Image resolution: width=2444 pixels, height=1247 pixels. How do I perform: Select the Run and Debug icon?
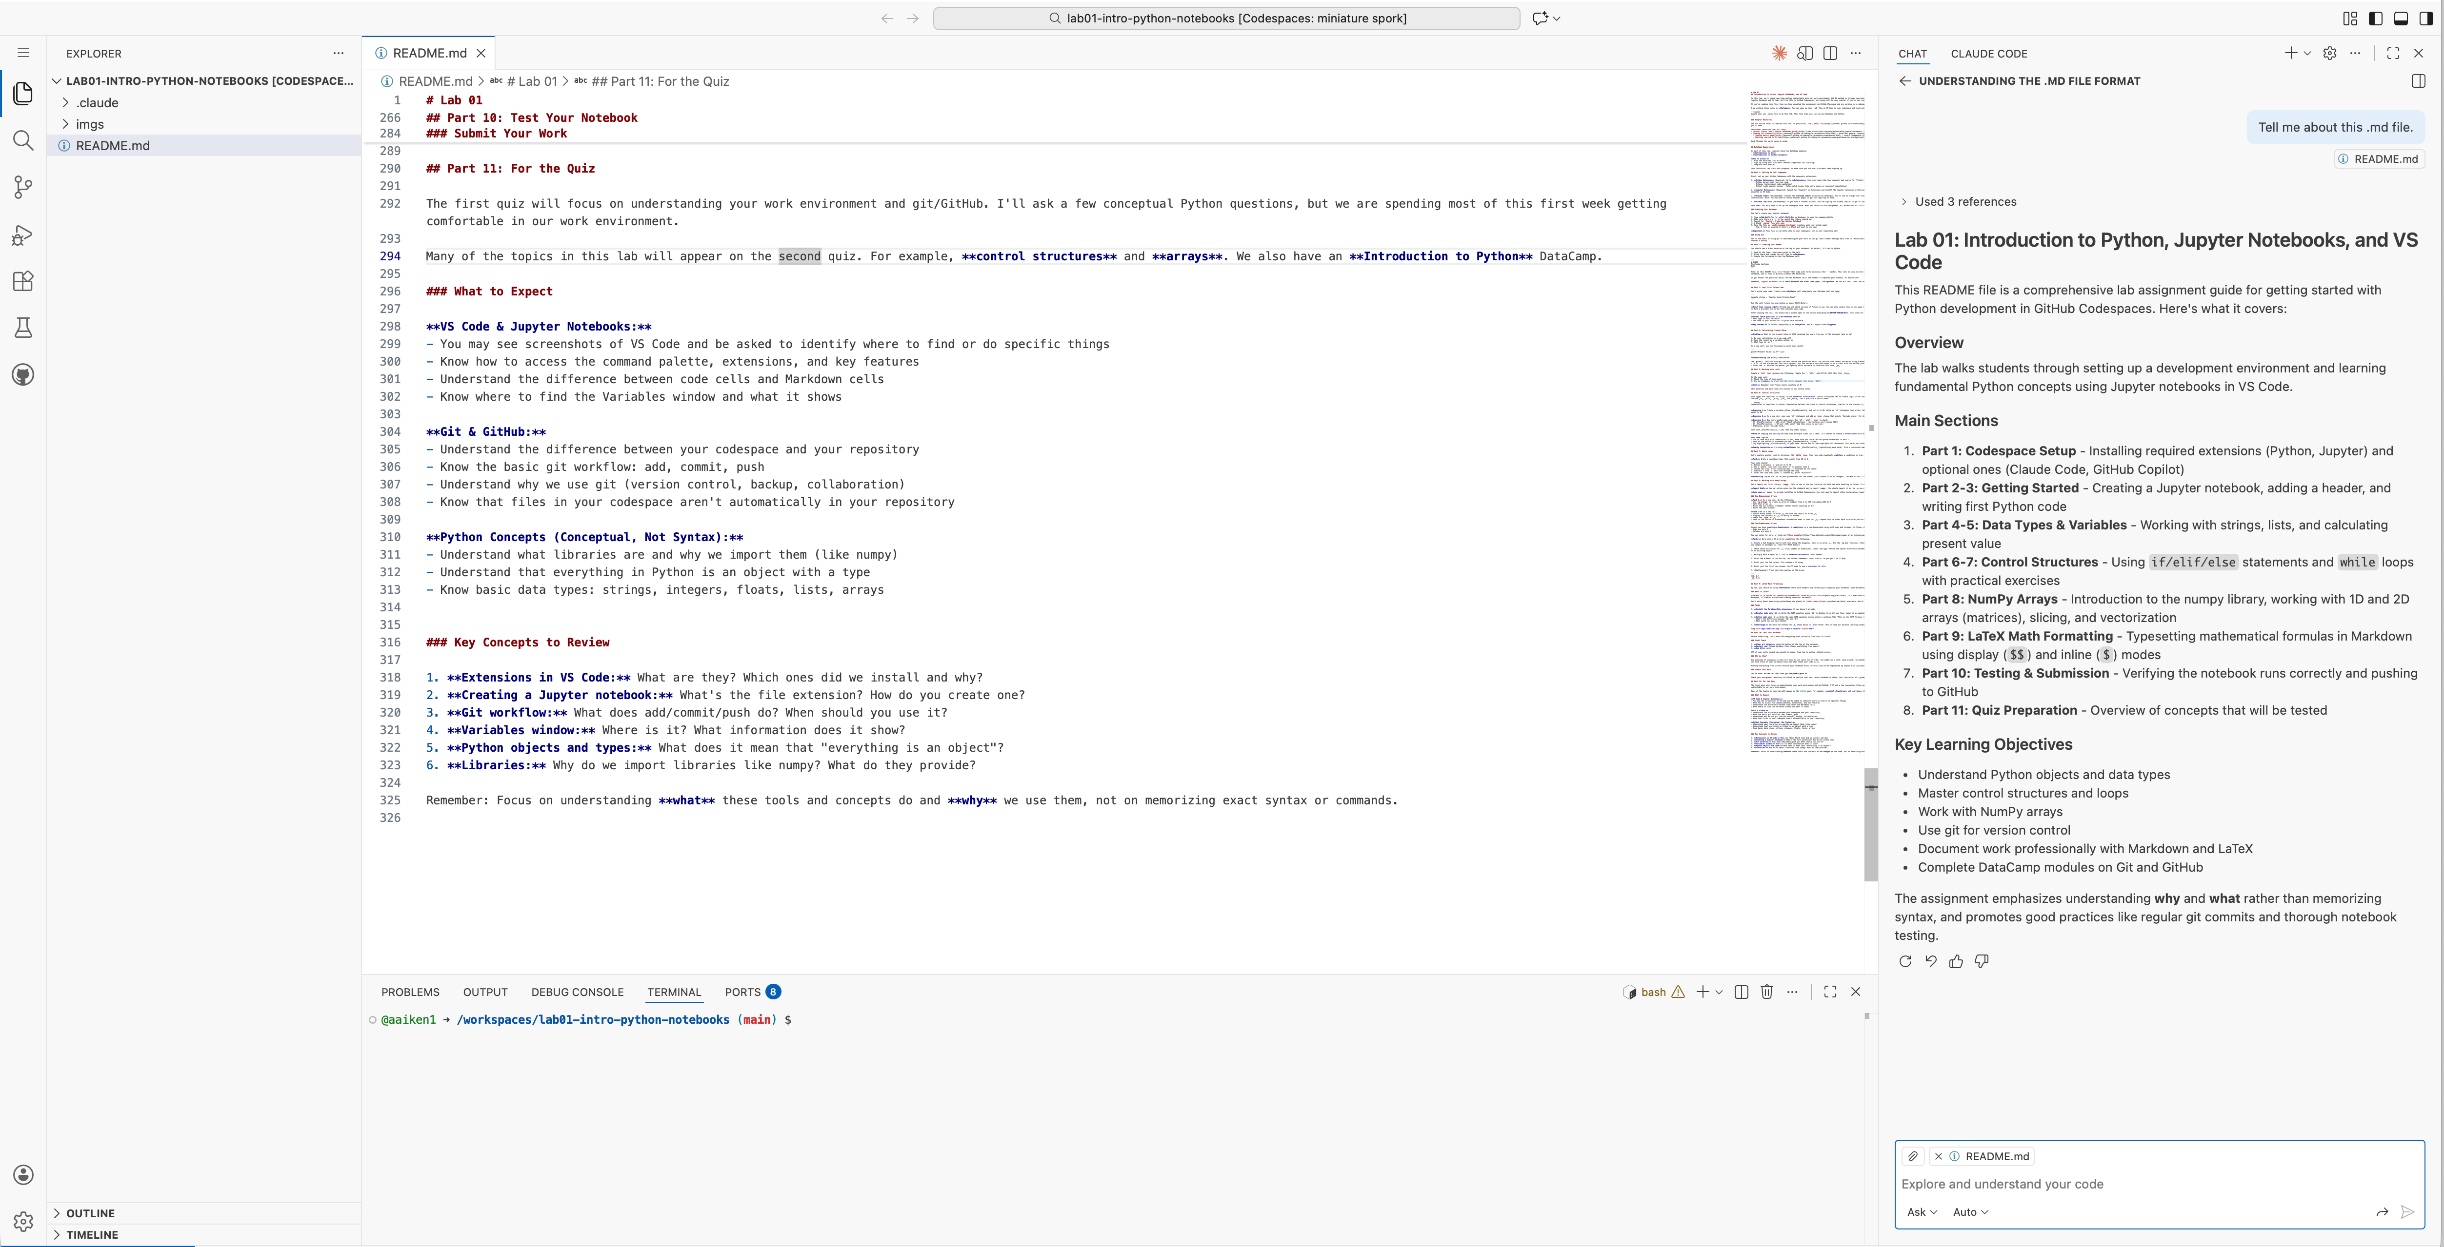tap(23, 234)
